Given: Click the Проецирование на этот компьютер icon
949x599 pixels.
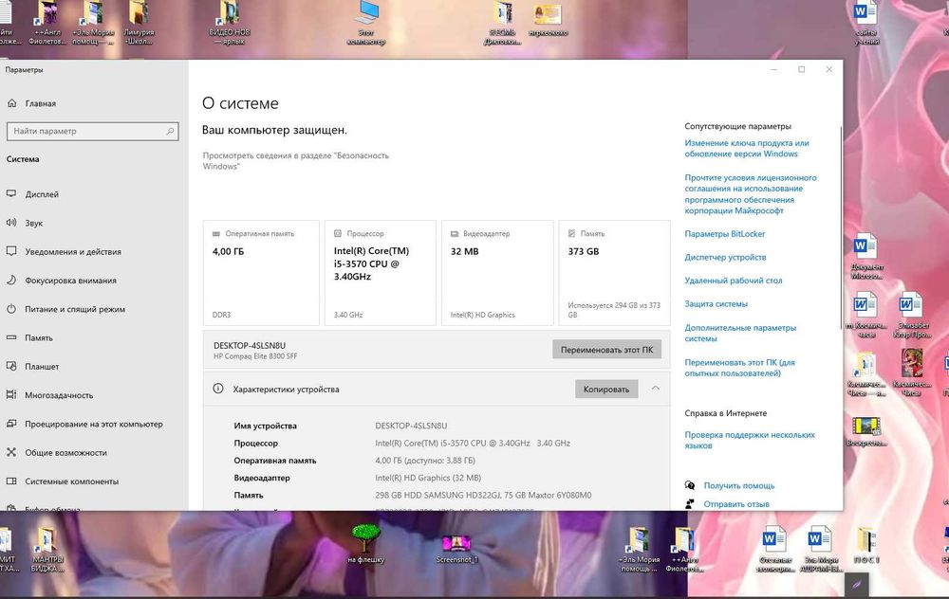Looking at the screenshot, I should (x=11, y=424).
